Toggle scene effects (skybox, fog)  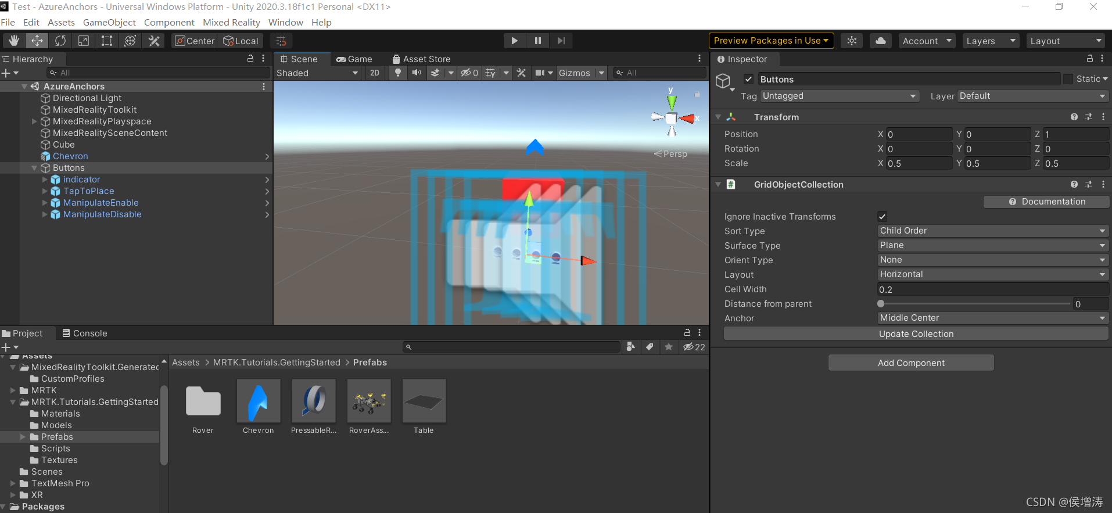[435, 73]
